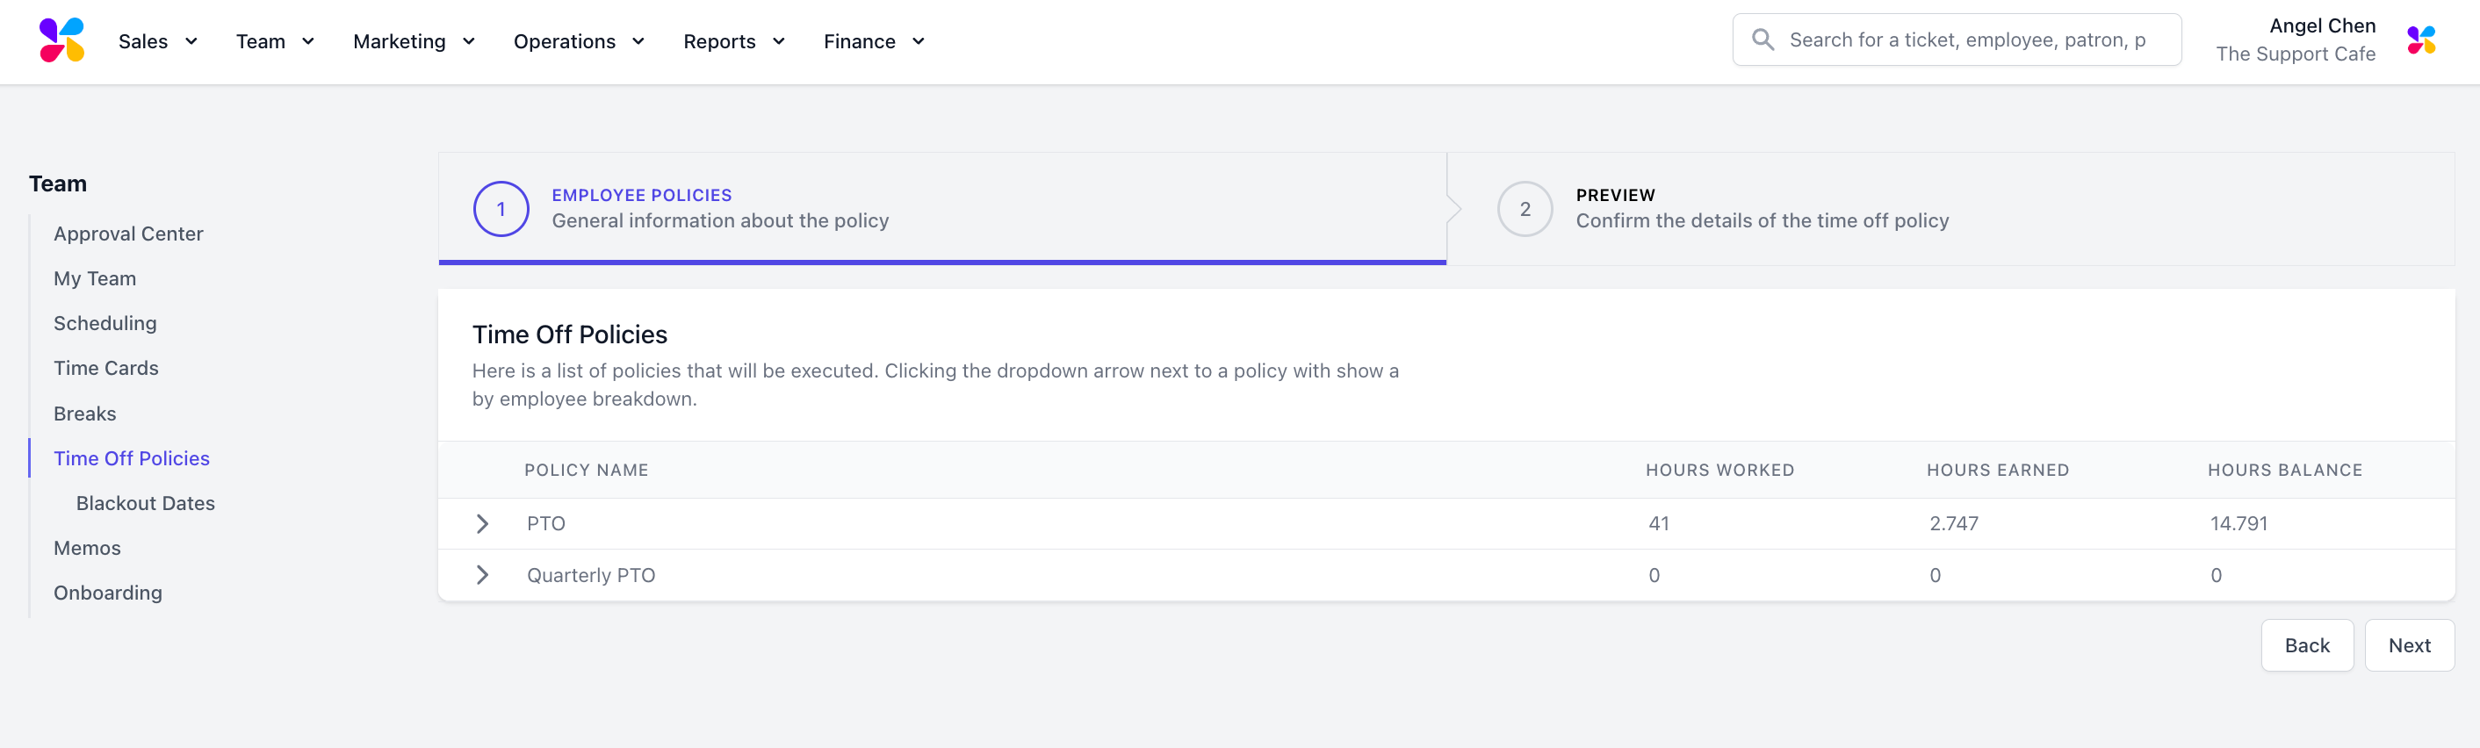Click the Back button
Screen dimensions: 2480x748
[2307, 645]
